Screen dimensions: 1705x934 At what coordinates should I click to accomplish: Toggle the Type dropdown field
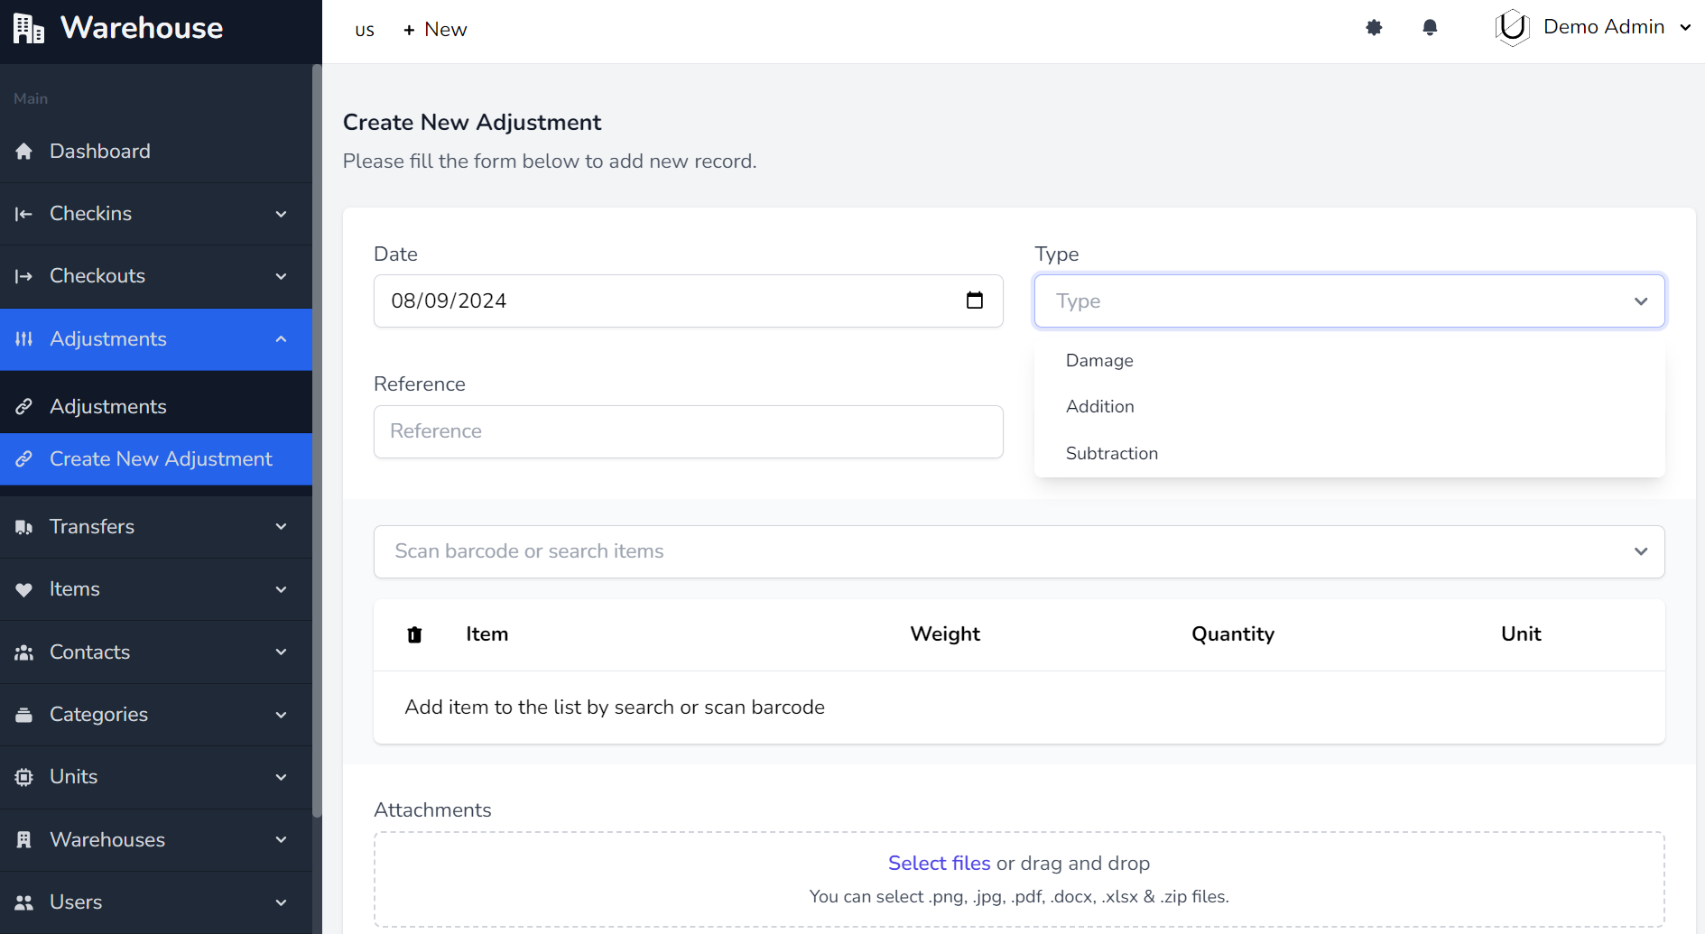(1348, 301)
